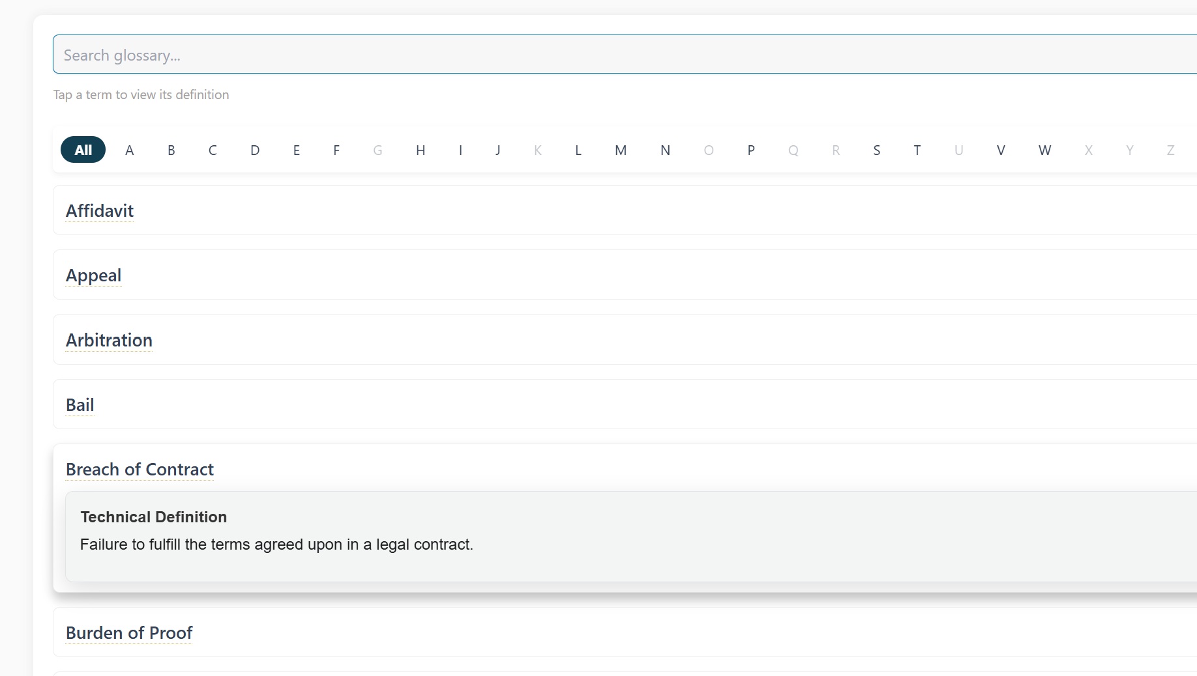
Task: Expand the Affidavit term definition
Action: [100, 210]
